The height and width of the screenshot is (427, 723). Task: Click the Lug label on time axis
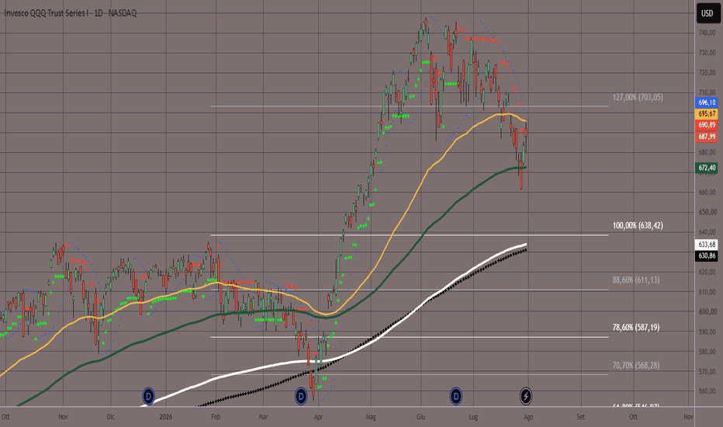point(473,417)
